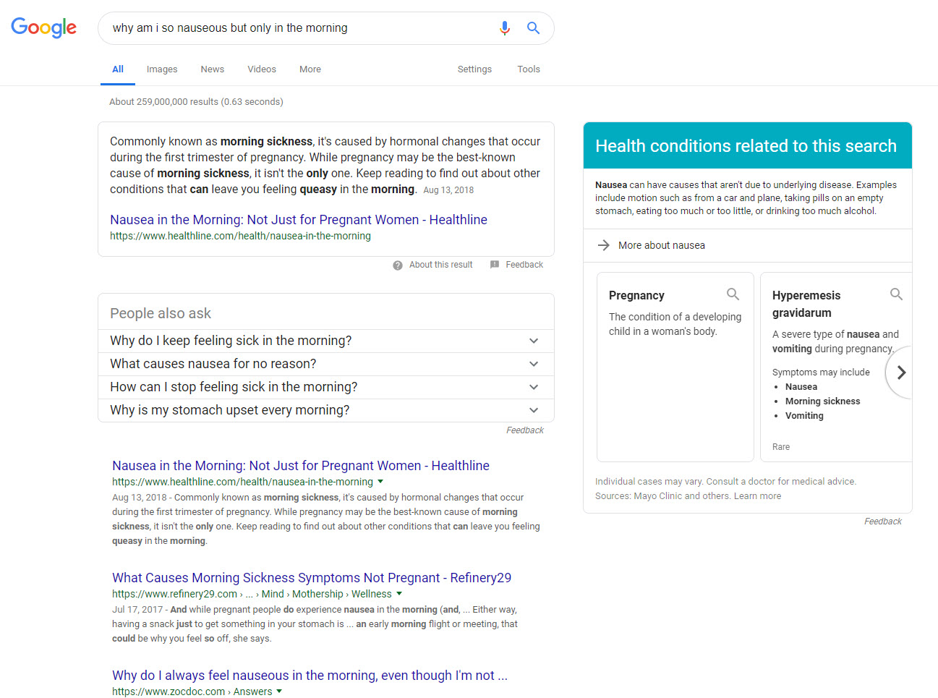938x698 pixels.
Task: Click inside the search query input field
Action: (297, 28)
